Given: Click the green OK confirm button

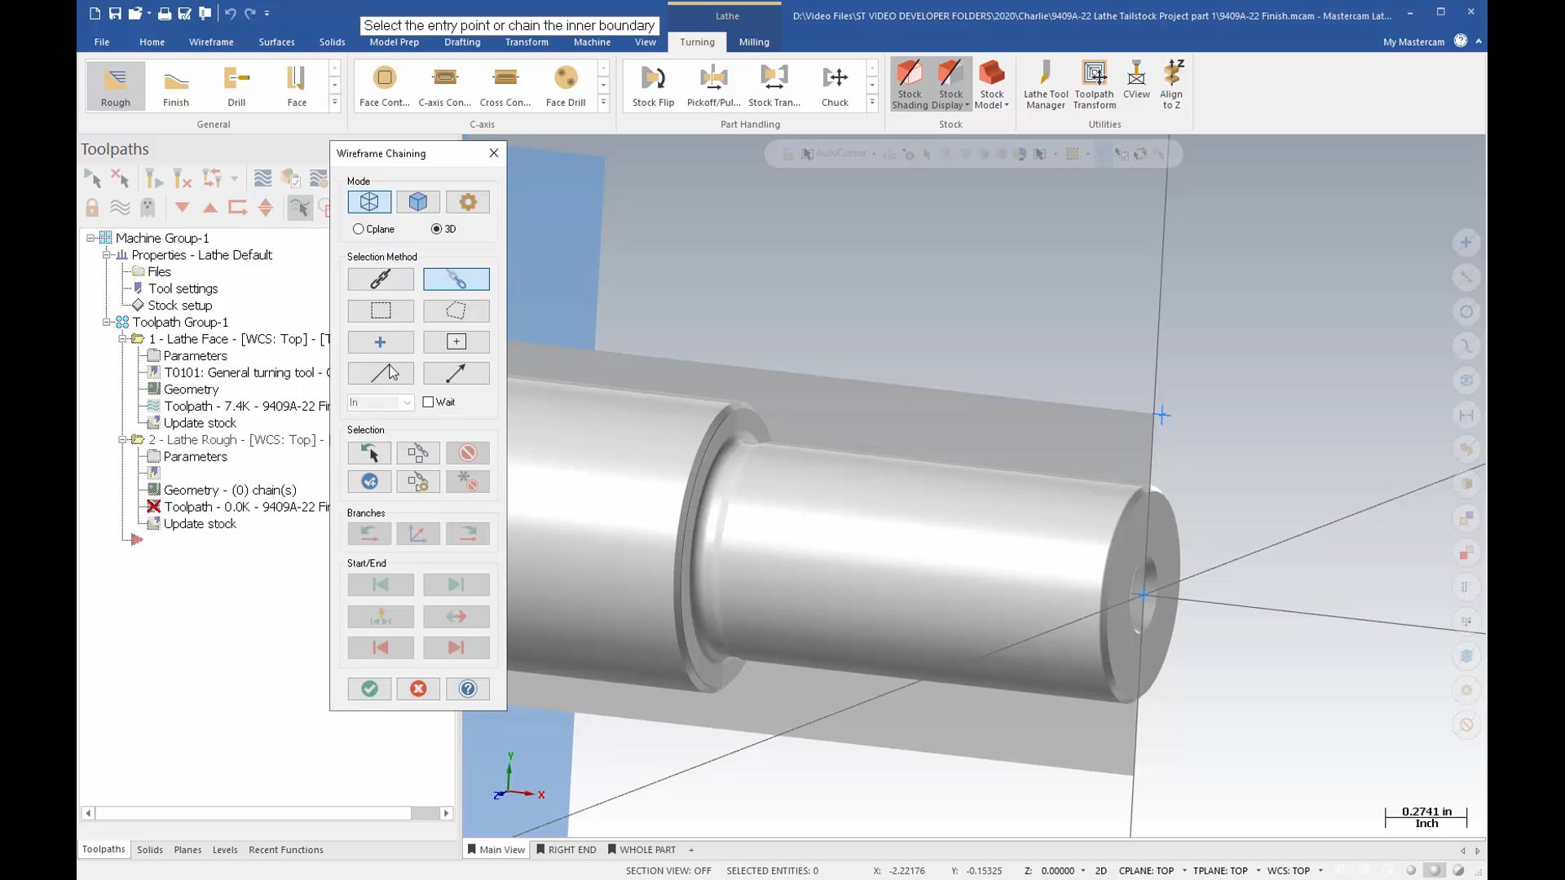Looking at the screenshot, I should (x=370, y=689).
